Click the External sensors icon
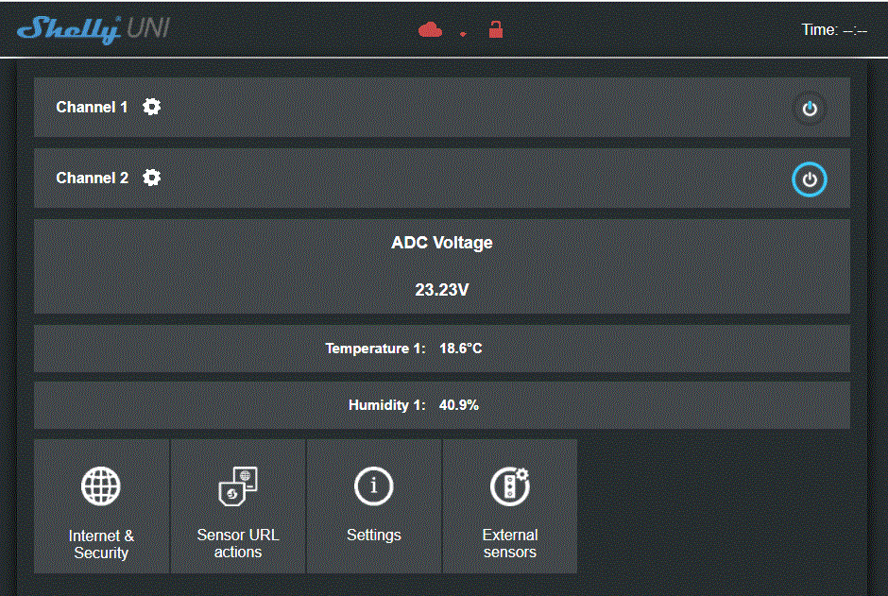Image resolution: width=888 pixels, height=596 pixels. pyautogui.click(x=509, y=486)
